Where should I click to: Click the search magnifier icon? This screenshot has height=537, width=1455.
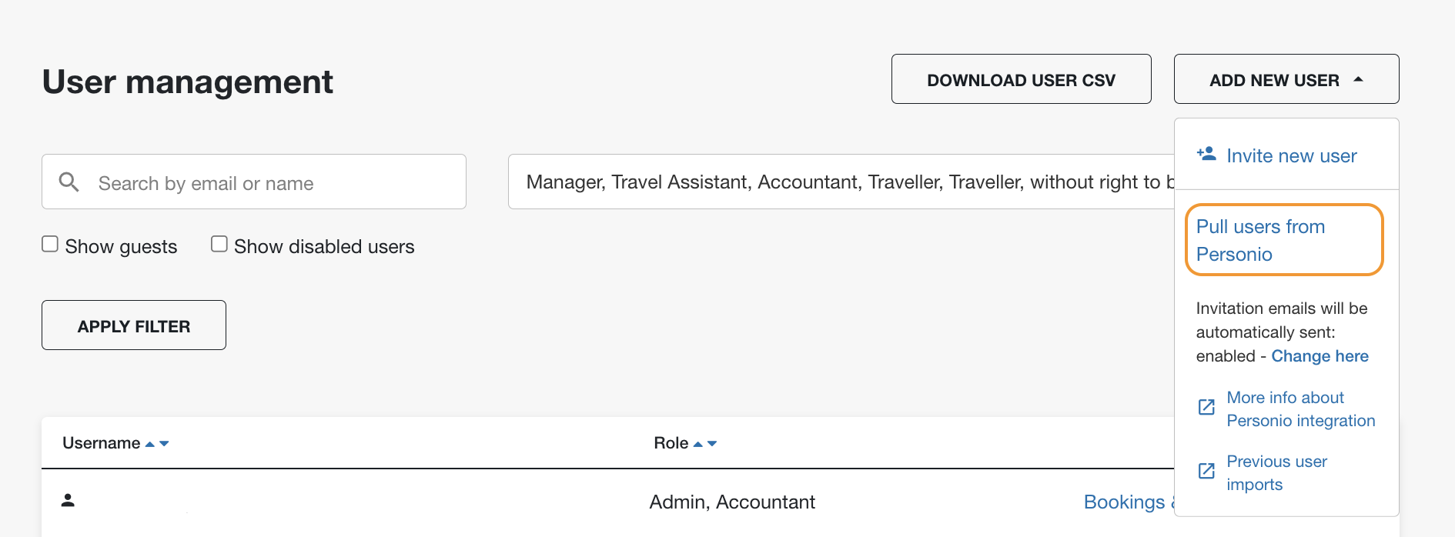(x=69, y=182)
